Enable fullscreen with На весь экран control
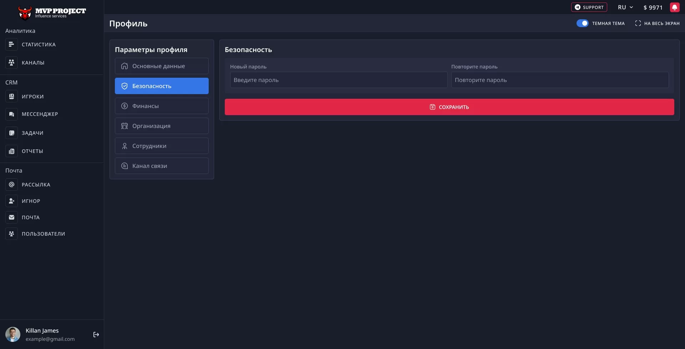Image resolution: width=685 pixels, height=349 pixels. pos(638,23)
